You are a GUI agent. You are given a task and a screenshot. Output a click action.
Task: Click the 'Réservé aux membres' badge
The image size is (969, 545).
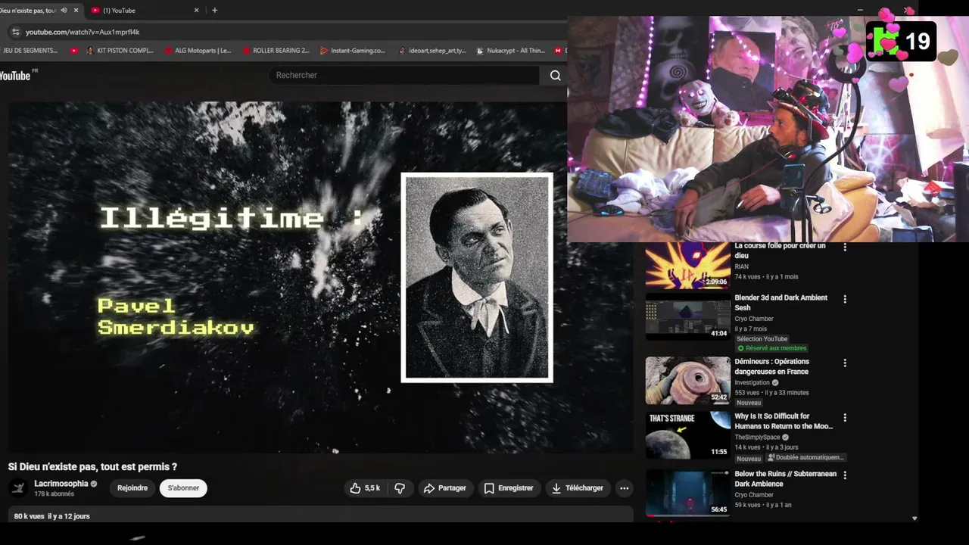772,348
